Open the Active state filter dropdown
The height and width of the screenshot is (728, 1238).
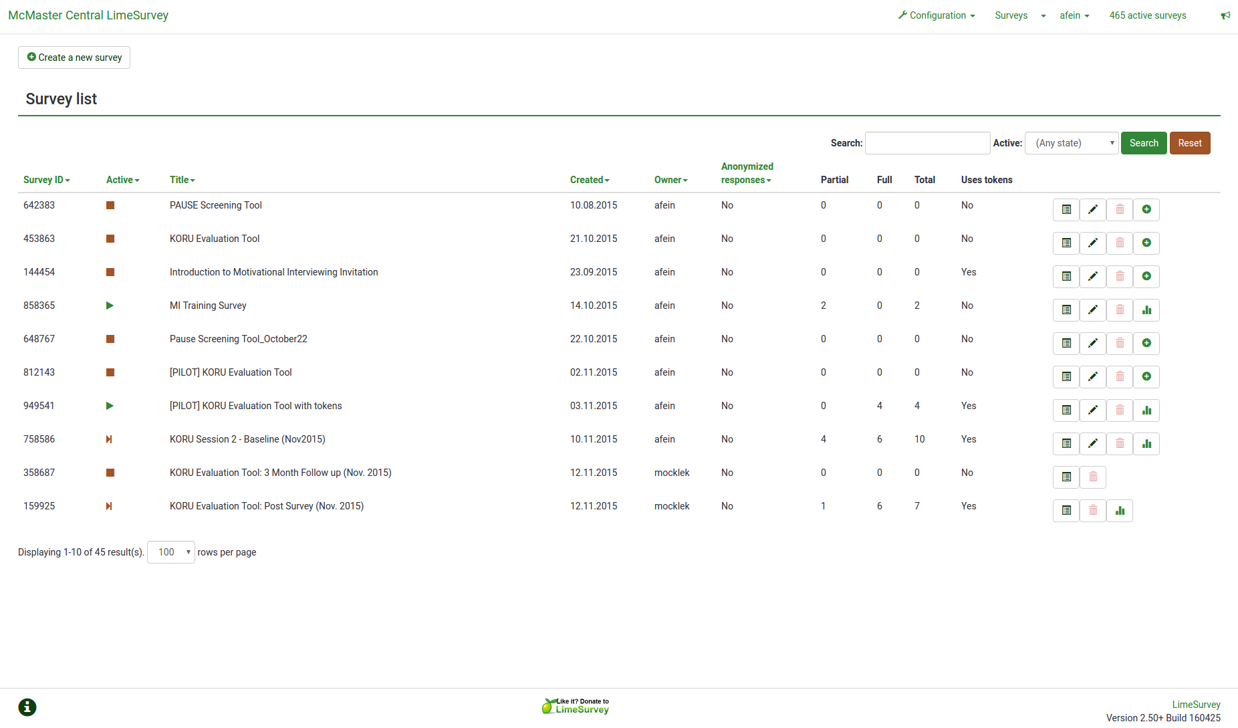coord(1072,143)
